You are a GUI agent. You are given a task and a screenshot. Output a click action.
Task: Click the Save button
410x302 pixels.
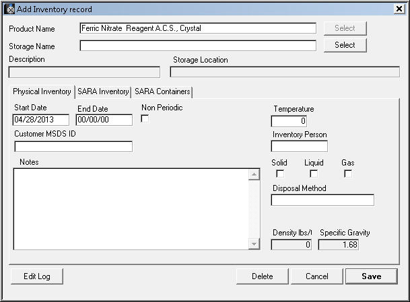coord(371,276)
